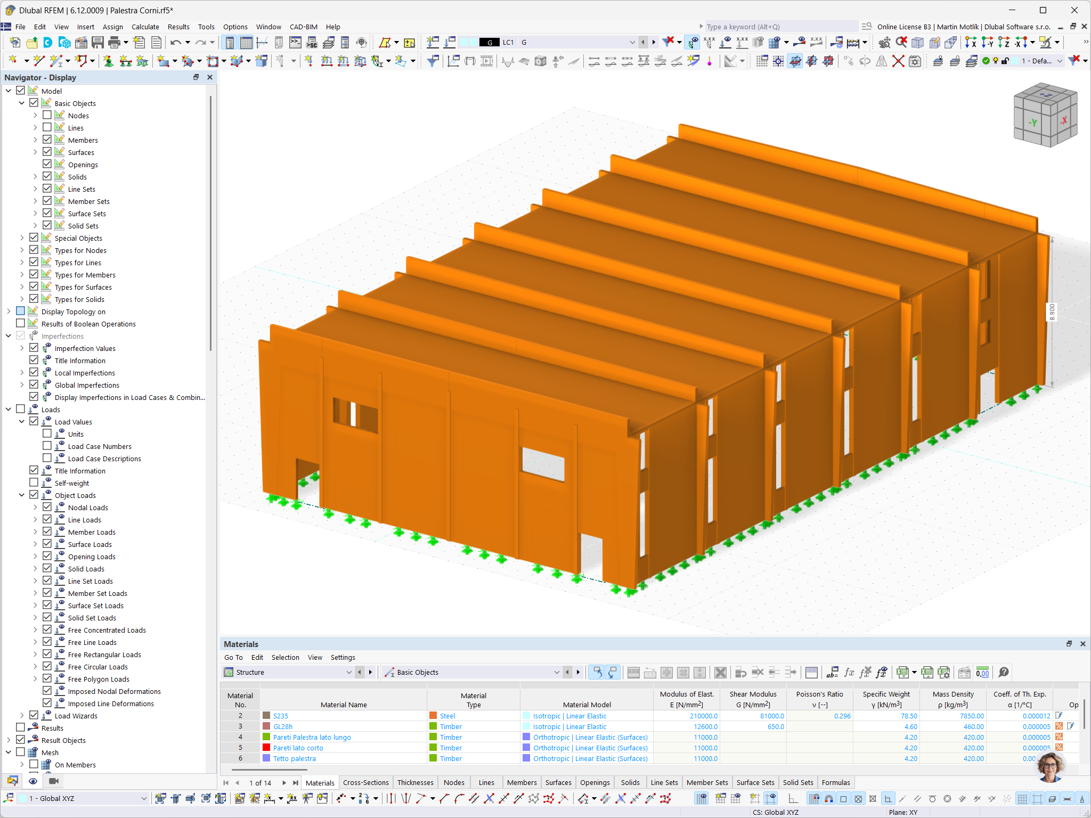Click the Print icon in toolbar

coord(114,43)
